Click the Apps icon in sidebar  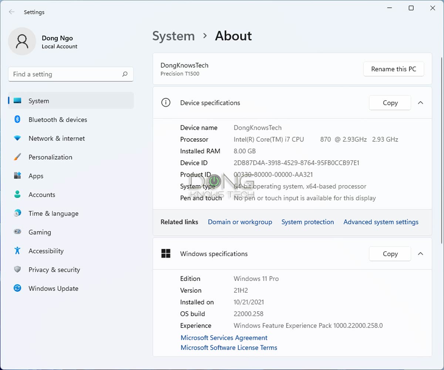click(x=17, y=176)
